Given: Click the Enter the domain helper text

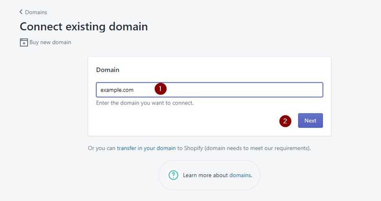Looking at the screenshot, I should pos(145,103).
